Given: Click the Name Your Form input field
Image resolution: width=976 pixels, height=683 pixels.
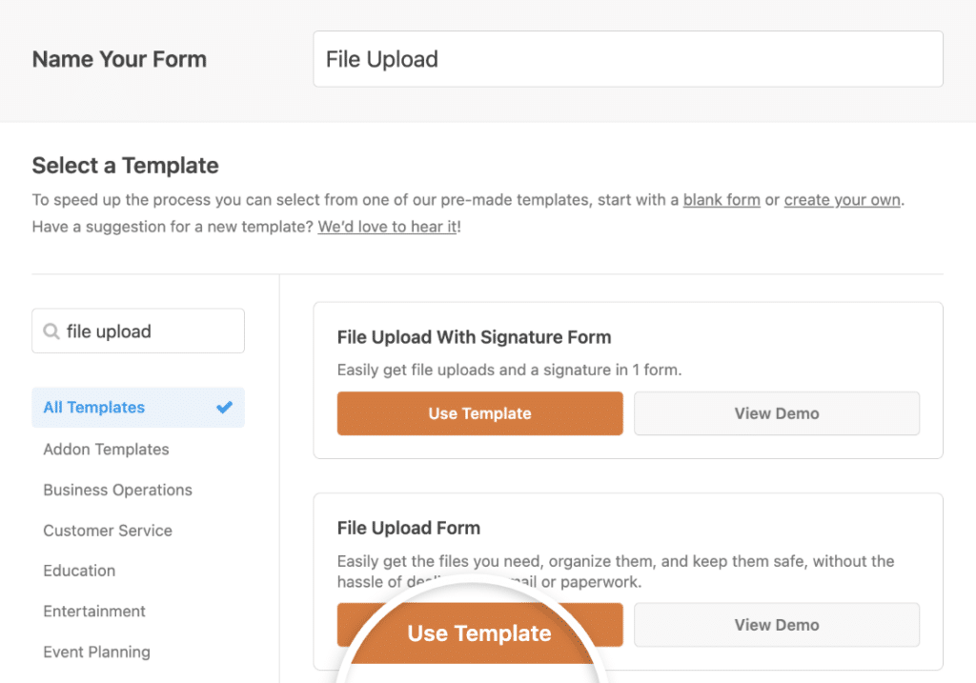Looking at the screenshot, I should pyautogui.click(x=627, y=58).
